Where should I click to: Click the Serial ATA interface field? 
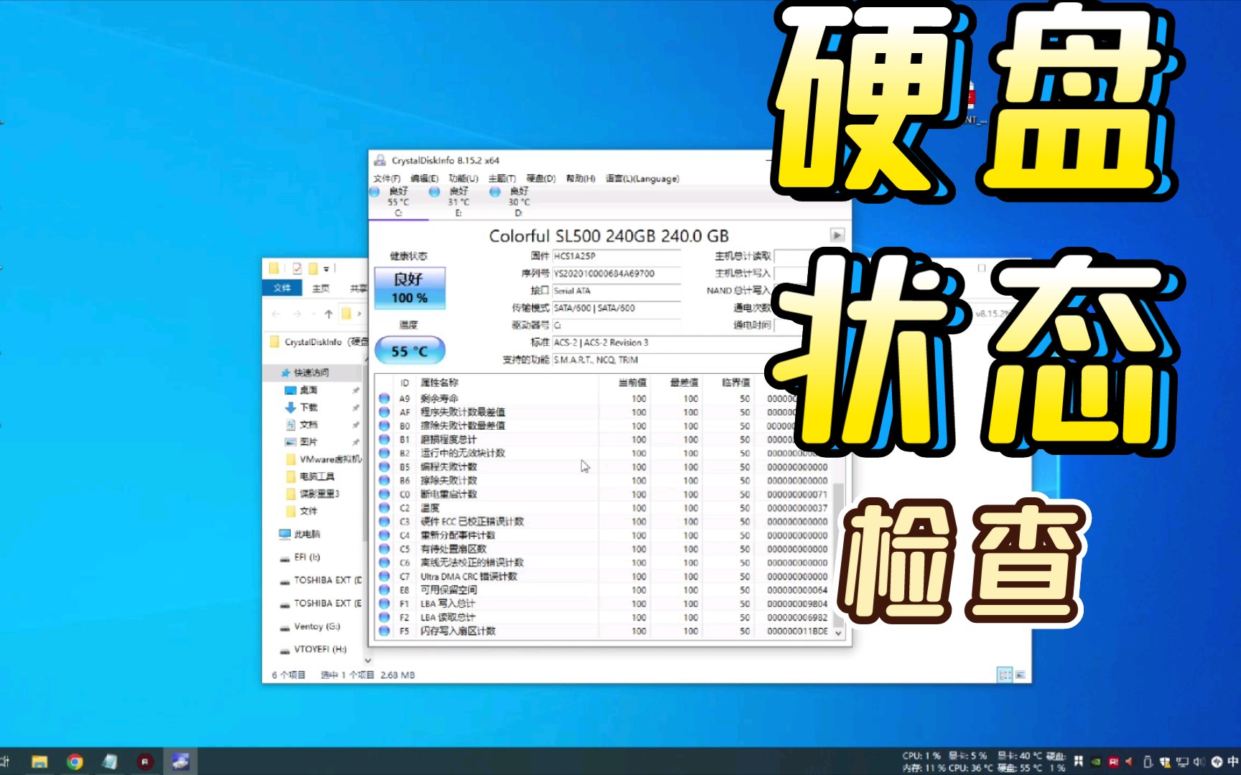point(616,291)
